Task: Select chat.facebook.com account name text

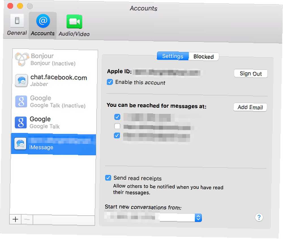Action: 59,78
